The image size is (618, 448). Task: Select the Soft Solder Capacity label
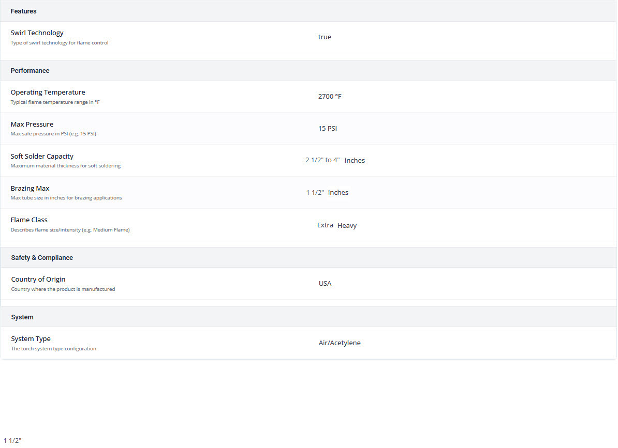click(x=42, y=156)
